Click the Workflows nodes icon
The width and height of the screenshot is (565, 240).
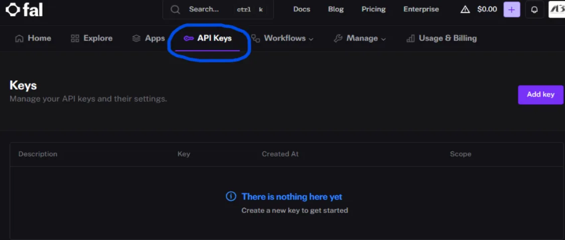(x=255, y=38)
